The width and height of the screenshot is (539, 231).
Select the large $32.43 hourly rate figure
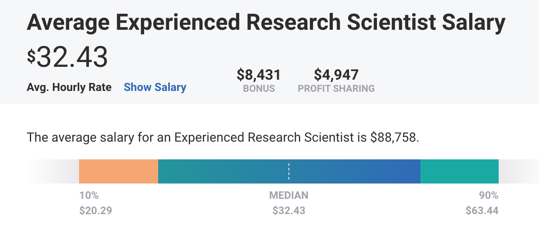point(68,57)
